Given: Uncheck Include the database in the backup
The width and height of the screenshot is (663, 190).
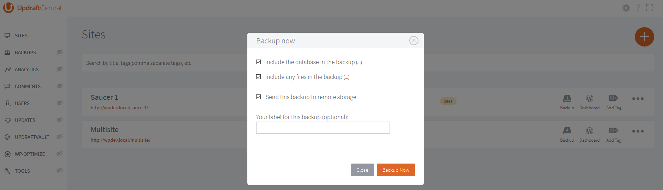Looking at the screenshot, I should [x=259, y=62].
